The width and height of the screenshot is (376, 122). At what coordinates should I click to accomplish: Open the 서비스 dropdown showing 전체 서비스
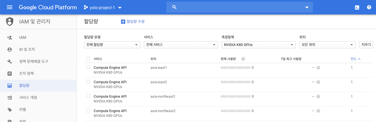pyautogui.click(x=181, y=45)
